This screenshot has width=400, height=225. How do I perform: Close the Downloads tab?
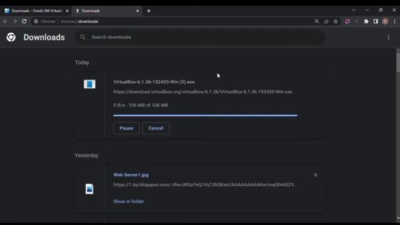(x=137, y=11)
